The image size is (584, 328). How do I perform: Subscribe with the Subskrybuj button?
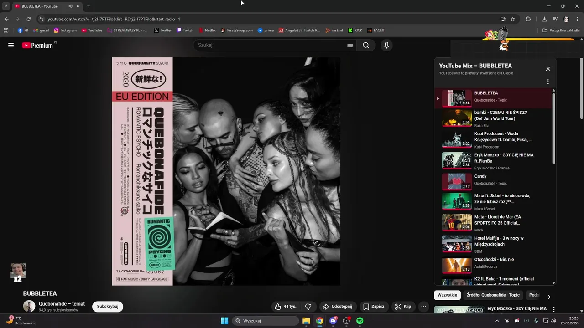pos(108,307)
